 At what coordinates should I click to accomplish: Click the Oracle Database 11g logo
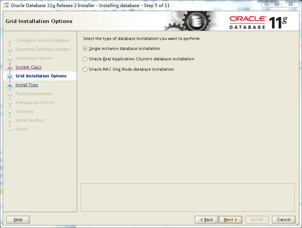click(258, 23)
